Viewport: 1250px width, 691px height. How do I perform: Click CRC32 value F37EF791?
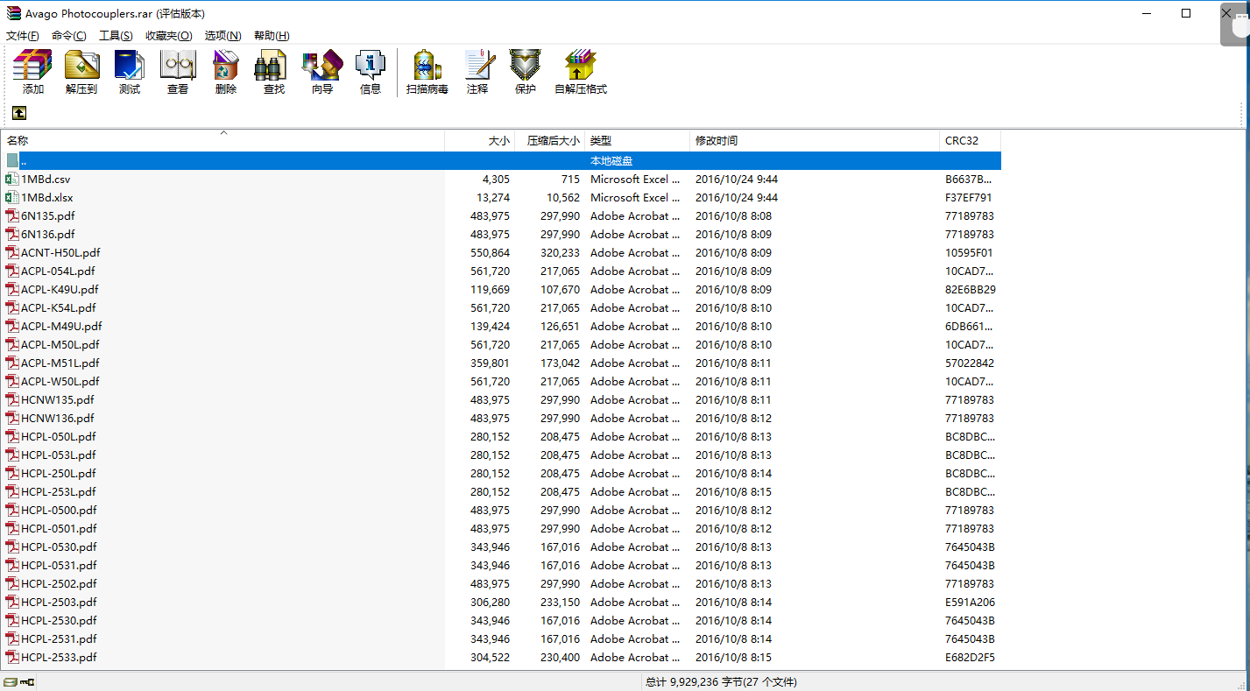[968, 197]
